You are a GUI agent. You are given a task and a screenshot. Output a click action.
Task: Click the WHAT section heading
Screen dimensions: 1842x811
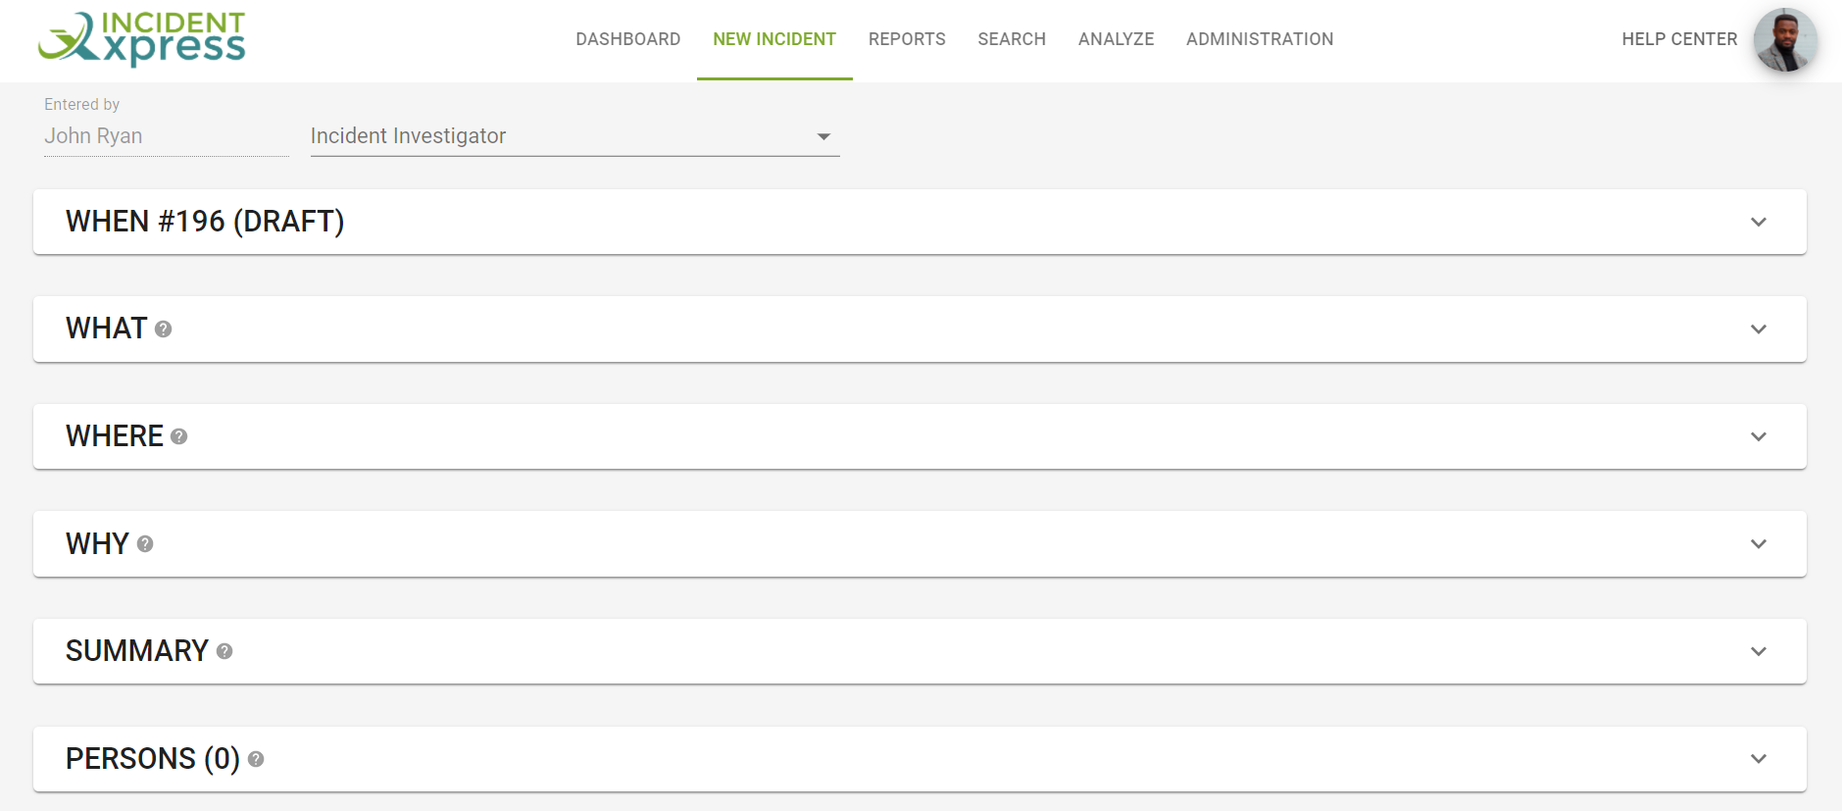click(x=106, y=329)
